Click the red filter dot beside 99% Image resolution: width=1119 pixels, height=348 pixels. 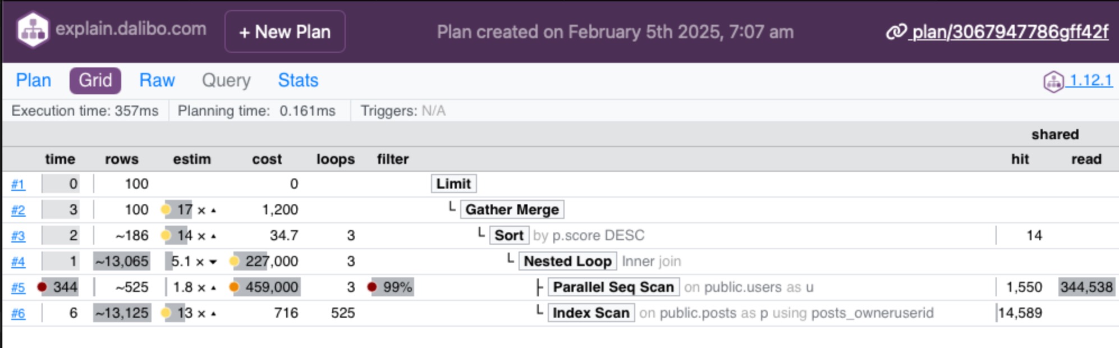coord(372,287)
